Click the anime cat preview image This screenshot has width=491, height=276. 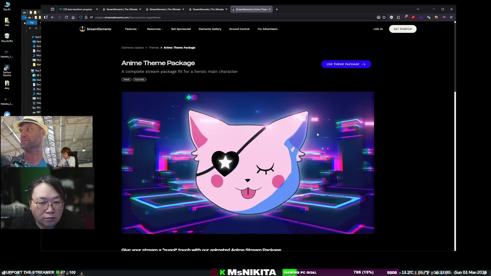click(248, 163)
